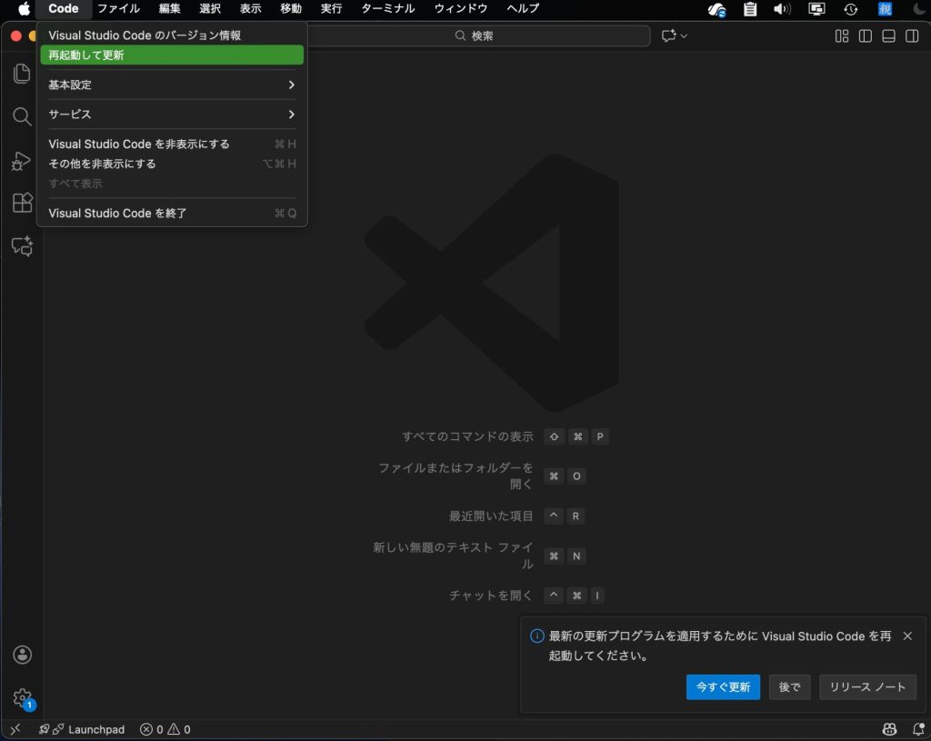The image size is (931, 741).
Task: Open the リリース ノート from the notification
Action: (x=867, y=687)
